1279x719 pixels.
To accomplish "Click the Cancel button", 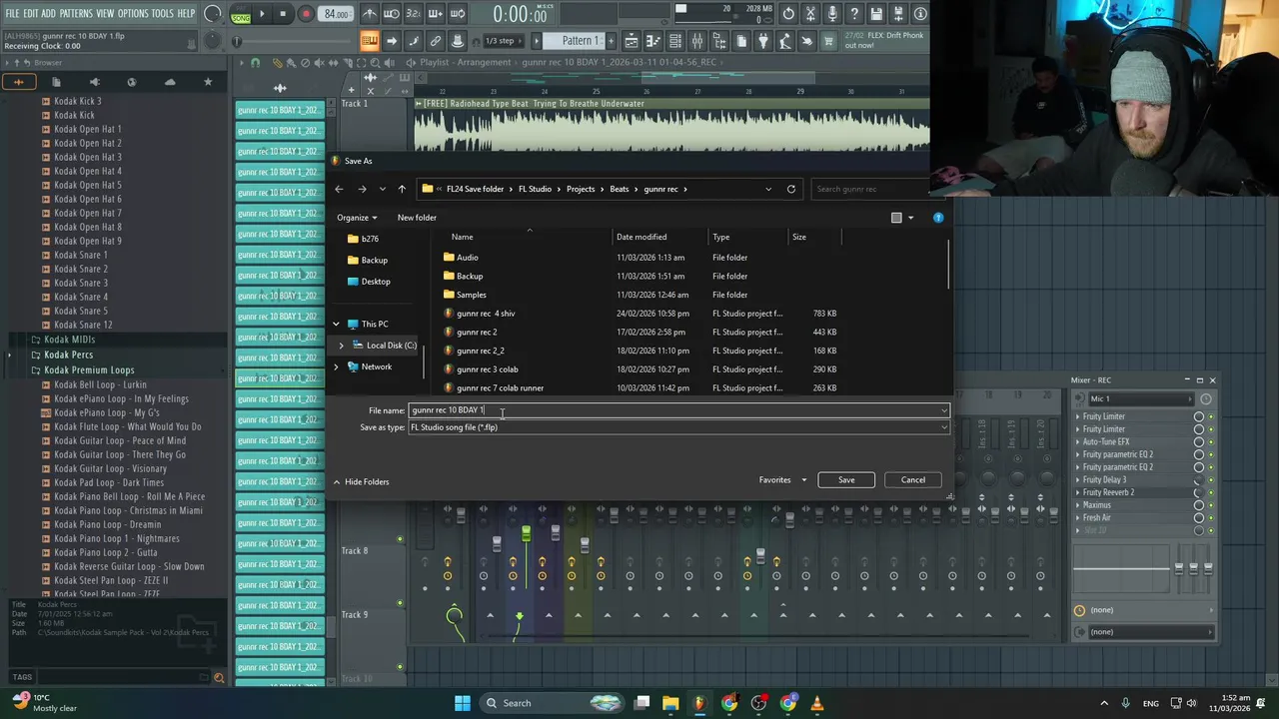I will (913, 480).
